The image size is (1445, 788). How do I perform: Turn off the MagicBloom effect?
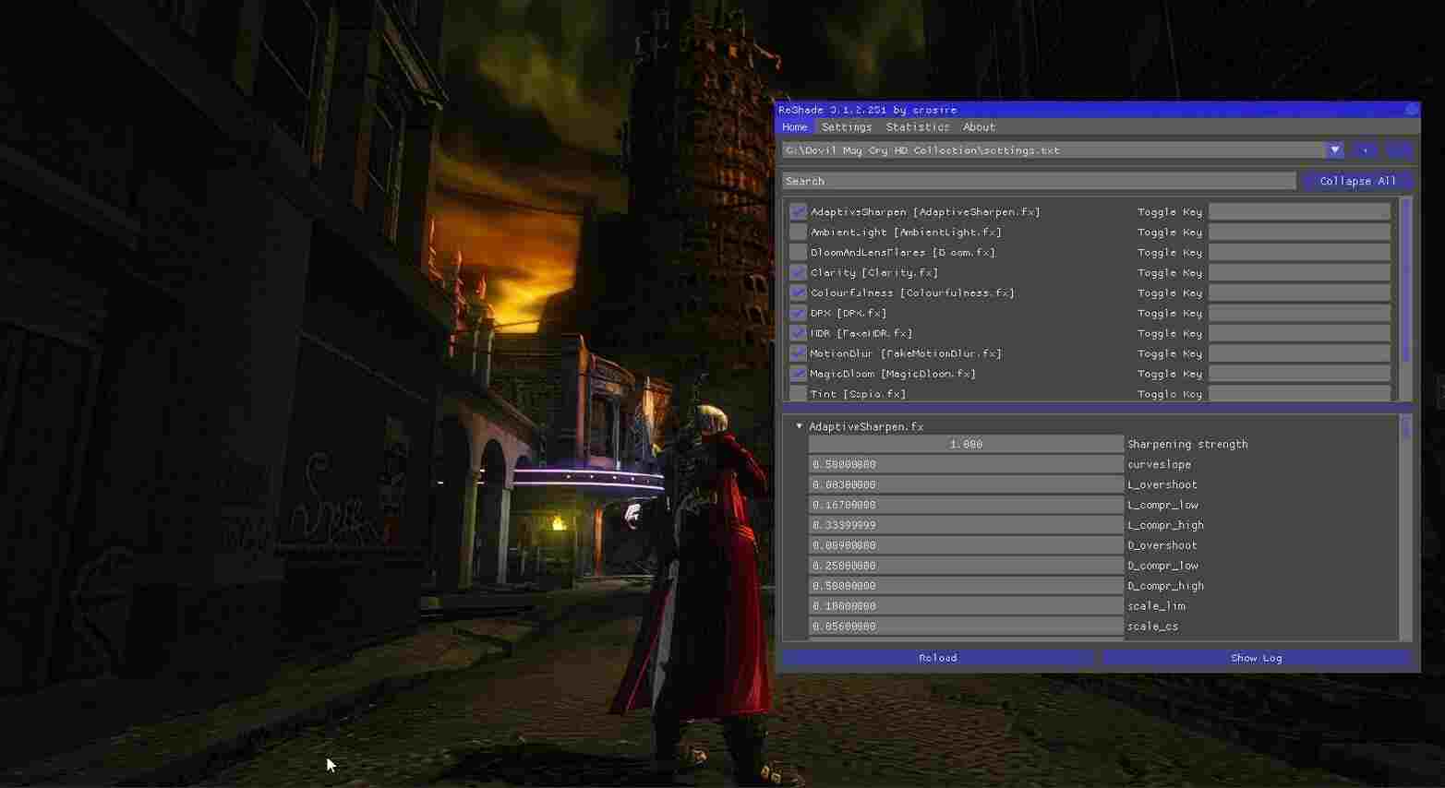[x=799, y=375]
